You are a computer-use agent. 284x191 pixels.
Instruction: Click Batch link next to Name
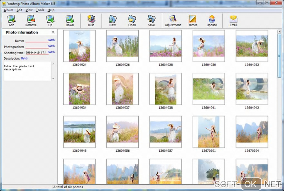51,40
